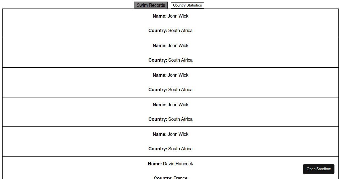Select John Wick name in first record
341x179 pixels.
pos(178,16)
